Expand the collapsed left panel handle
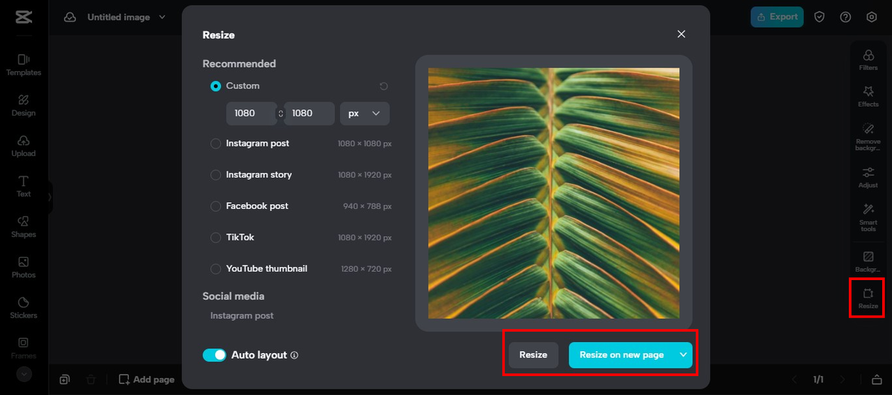892x395 pixels. coord(49,197)
